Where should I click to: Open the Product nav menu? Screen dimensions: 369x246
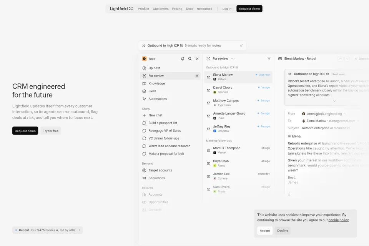coord(143,9)
